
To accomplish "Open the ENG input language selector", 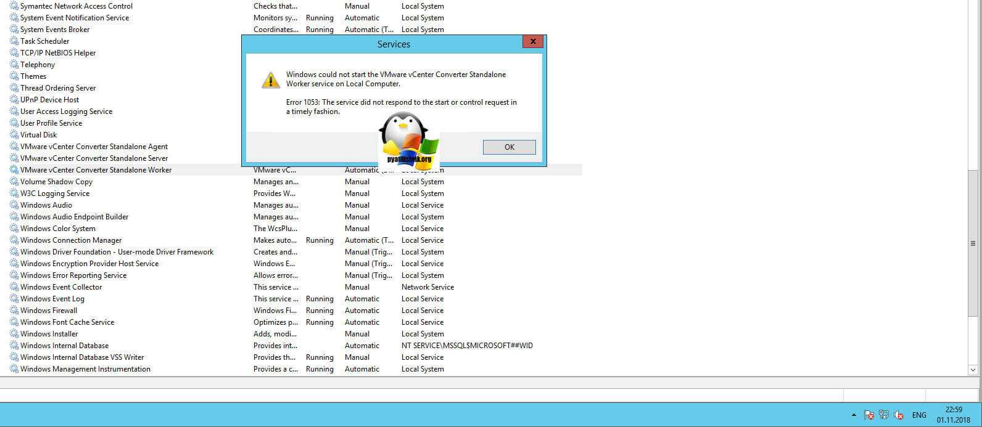I will [919, 415].
